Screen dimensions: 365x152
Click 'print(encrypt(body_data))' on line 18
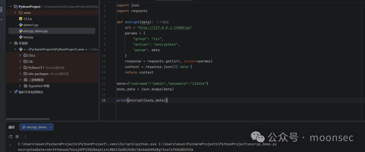coord(142,100)
